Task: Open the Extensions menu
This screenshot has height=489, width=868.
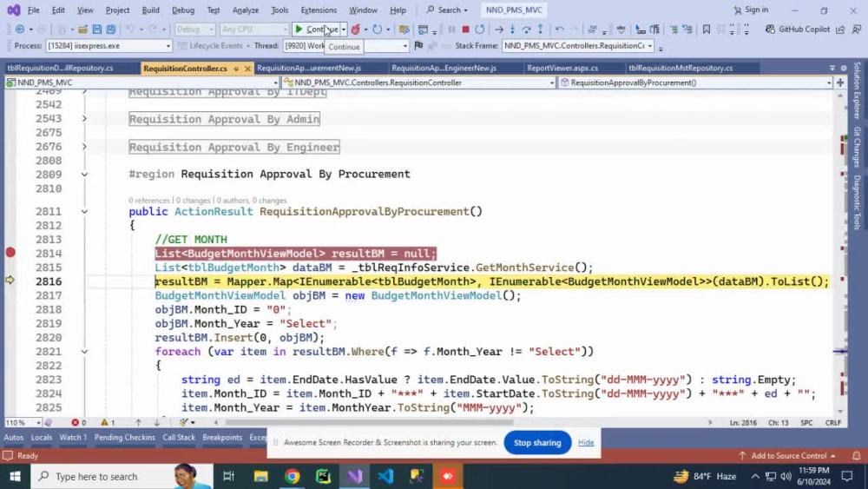Action: [319, 10]
